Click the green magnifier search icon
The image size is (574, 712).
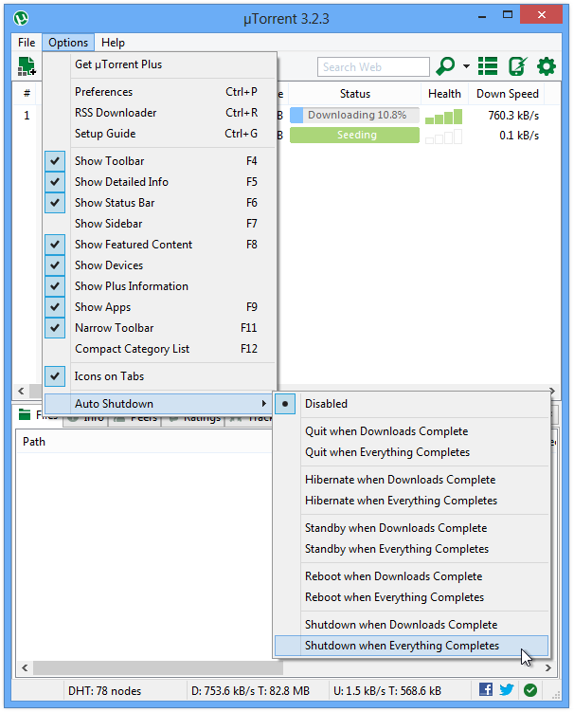point(445,66)
